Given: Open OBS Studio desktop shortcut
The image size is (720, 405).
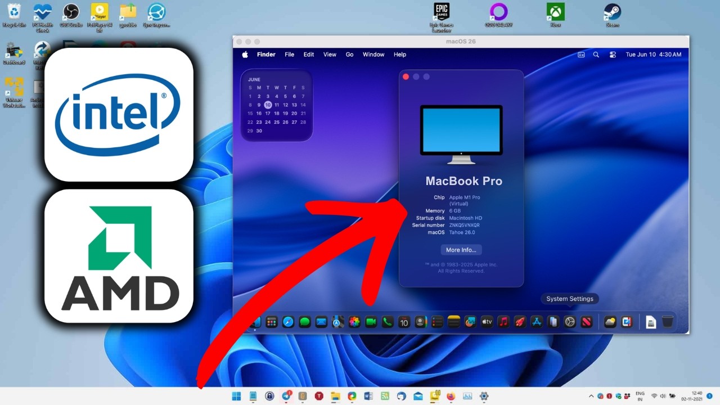Looking at the screenshot, I should (71, 15).
